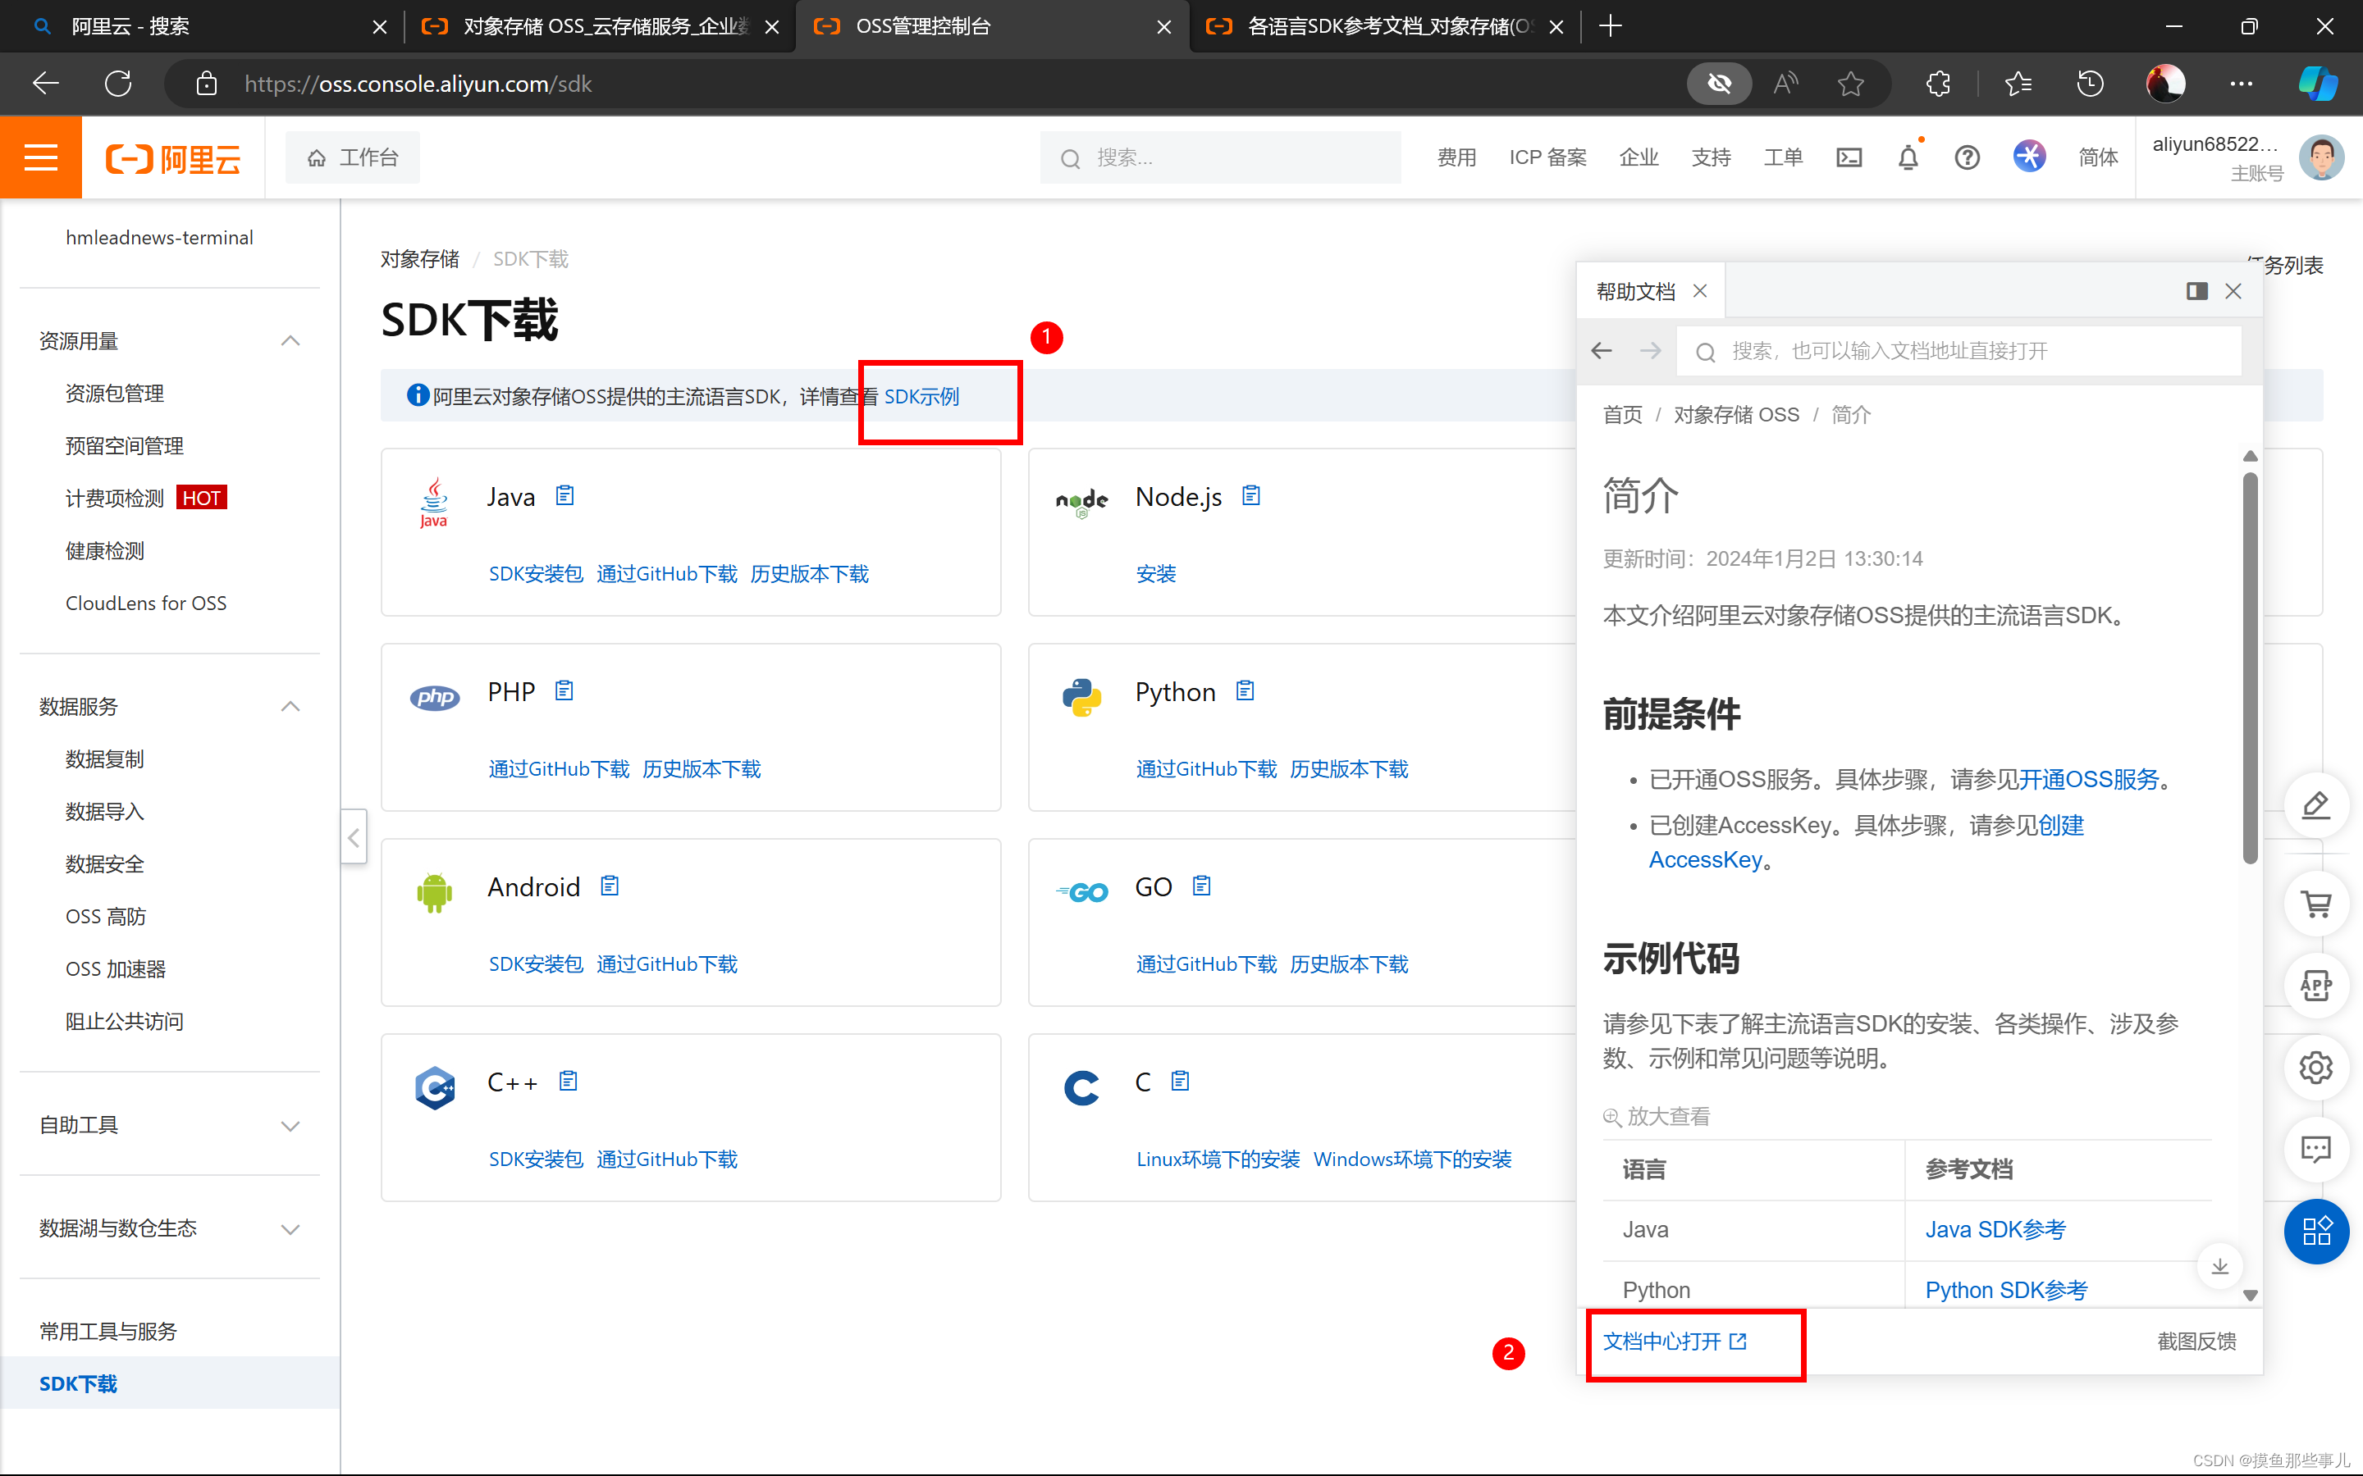Viewport: 2363px width, 1476px height.
Task: Click 对象存储 breadcrumb
Action: click(420, 258)
